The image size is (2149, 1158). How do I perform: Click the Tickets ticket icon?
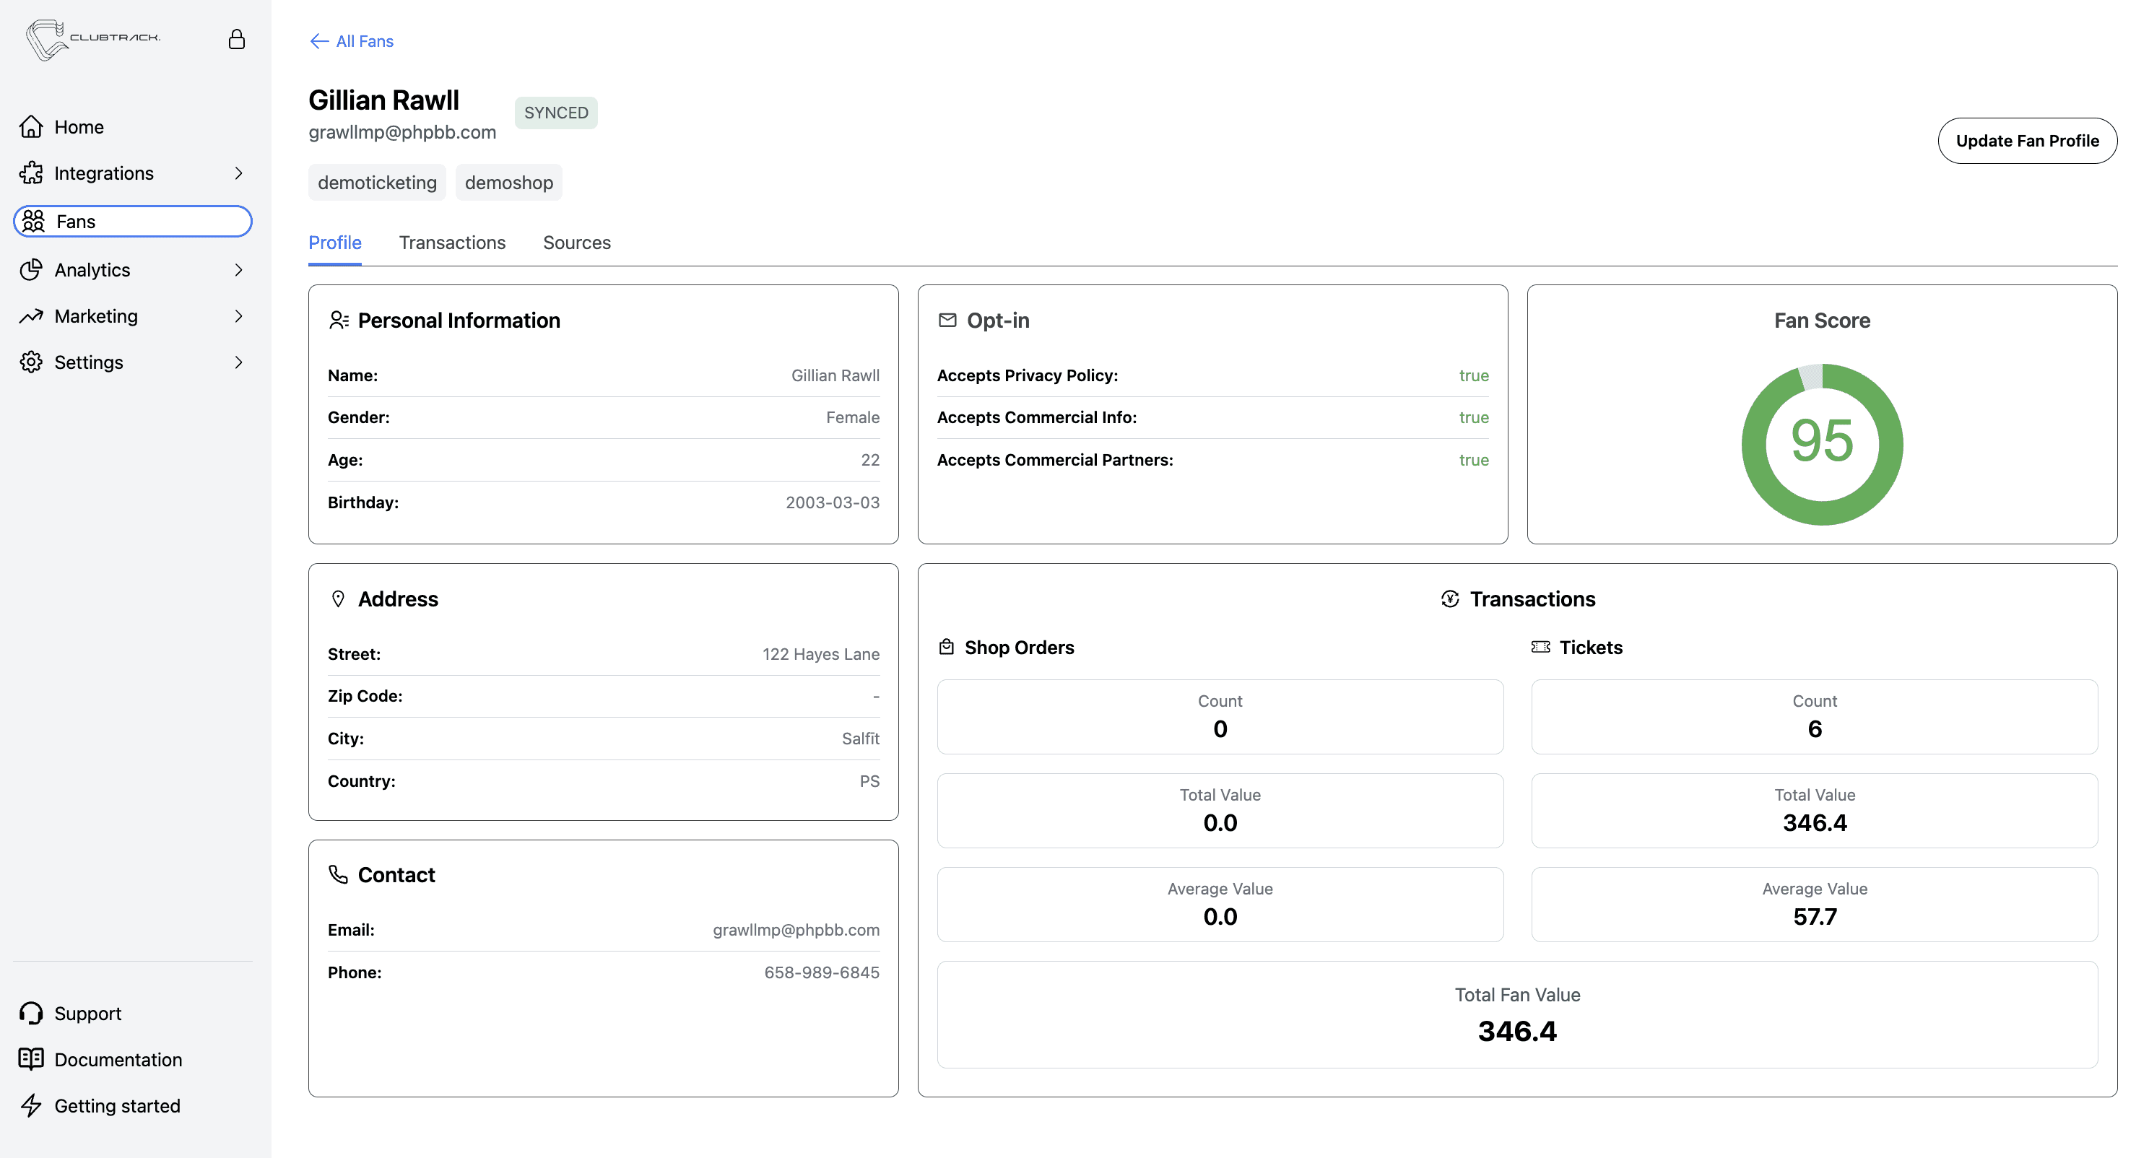click(1540, 648)
